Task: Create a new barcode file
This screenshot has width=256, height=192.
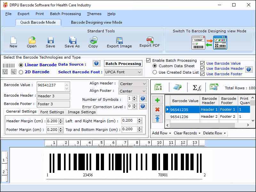Action: click(13, 42)
